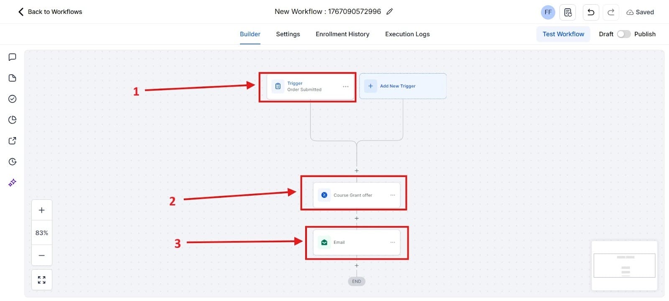Screen dimensions: 669x301
Task: Open Course Grant offer options menu
Action: pyautogui.click(x=393, y=195)
